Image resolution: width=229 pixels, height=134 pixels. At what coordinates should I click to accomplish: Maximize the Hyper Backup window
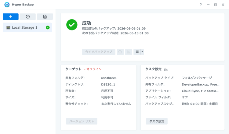tap(216, 5)
